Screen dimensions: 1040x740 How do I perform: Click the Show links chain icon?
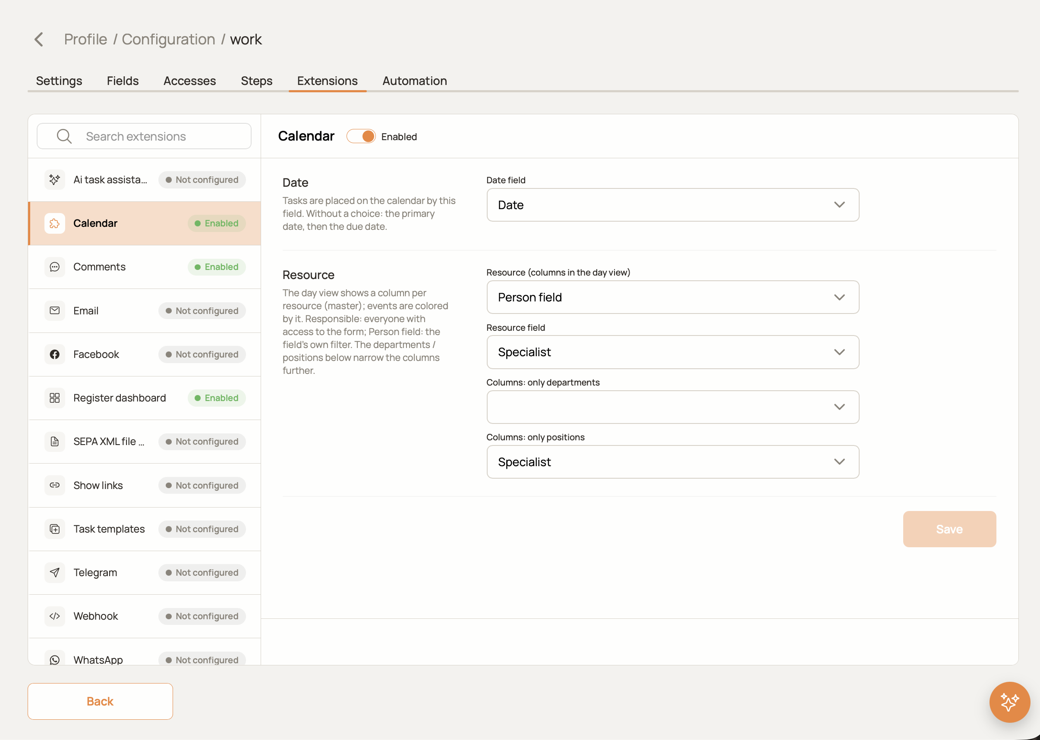coord(55,485)
